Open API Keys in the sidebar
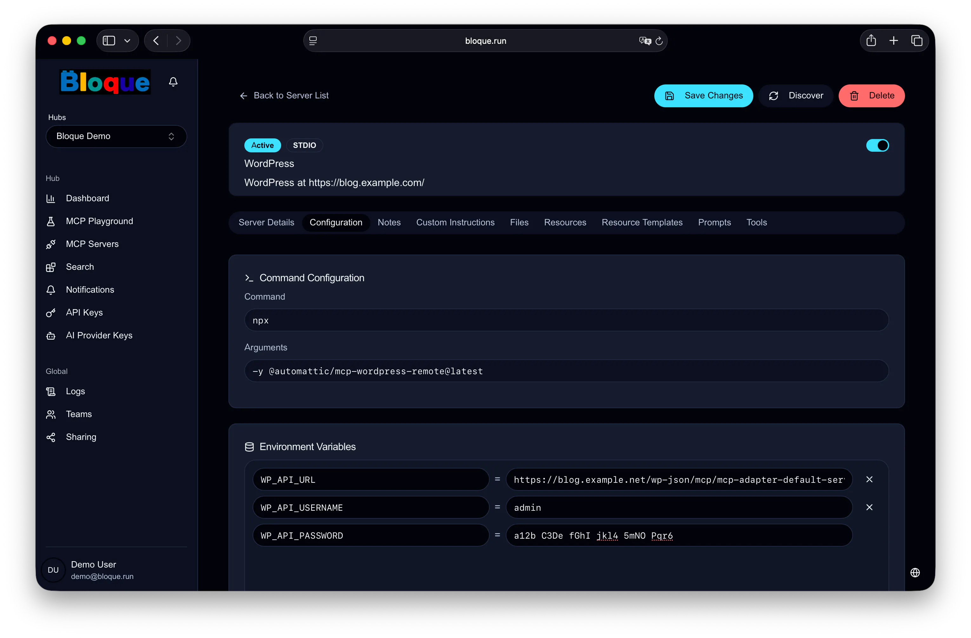The height and width of the screenshot is (638, 971). [x=84, y=313]
